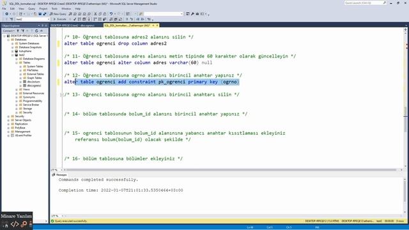This screenshot has height=230, width=409.
Task: Click the Save All icon in toolbar
Action: pos(45,14)
